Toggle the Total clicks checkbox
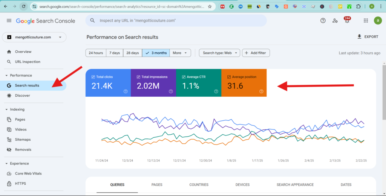 93,77
